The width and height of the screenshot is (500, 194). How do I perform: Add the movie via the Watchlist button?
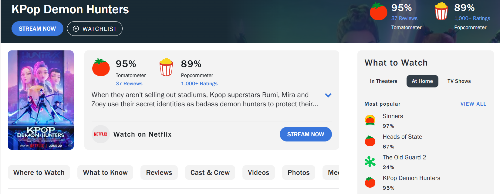(95, 29)
